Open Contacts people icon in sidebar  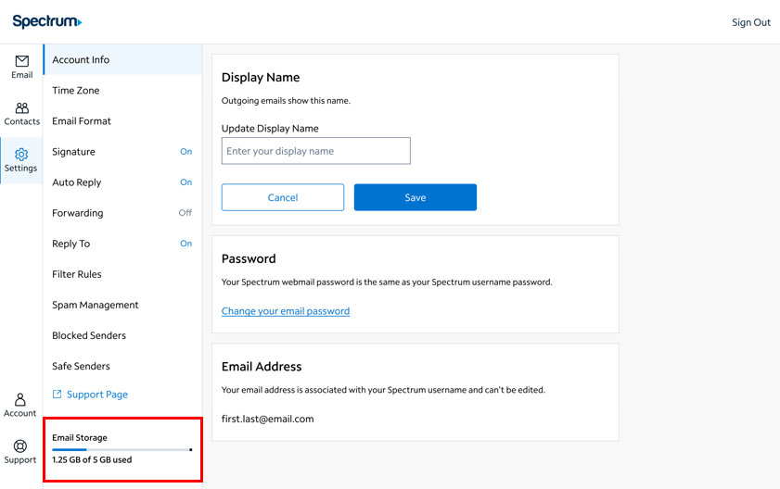[21, 108]
